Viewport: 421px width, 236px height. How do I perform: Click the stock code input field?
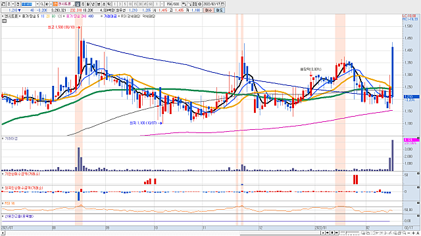pos(28,4)
